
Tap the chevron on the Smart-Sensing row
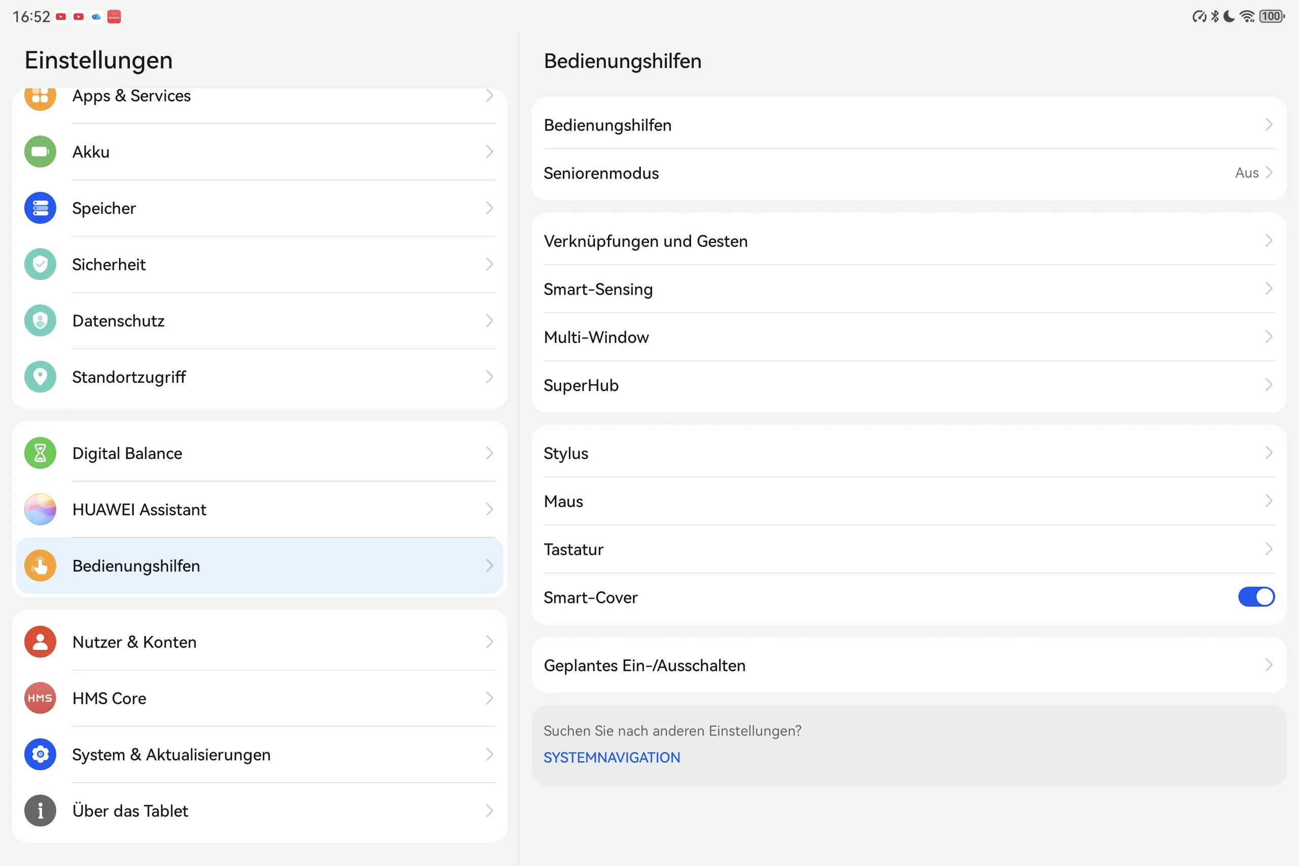click(x=1269, y=289)
